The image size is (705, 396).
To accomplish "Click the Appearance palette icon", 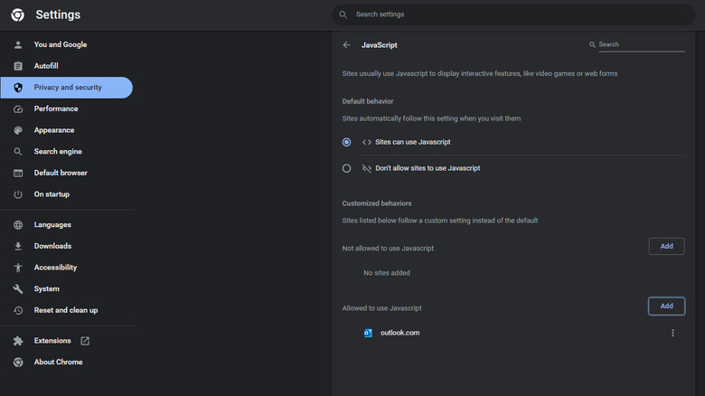I will click(18, 130).
